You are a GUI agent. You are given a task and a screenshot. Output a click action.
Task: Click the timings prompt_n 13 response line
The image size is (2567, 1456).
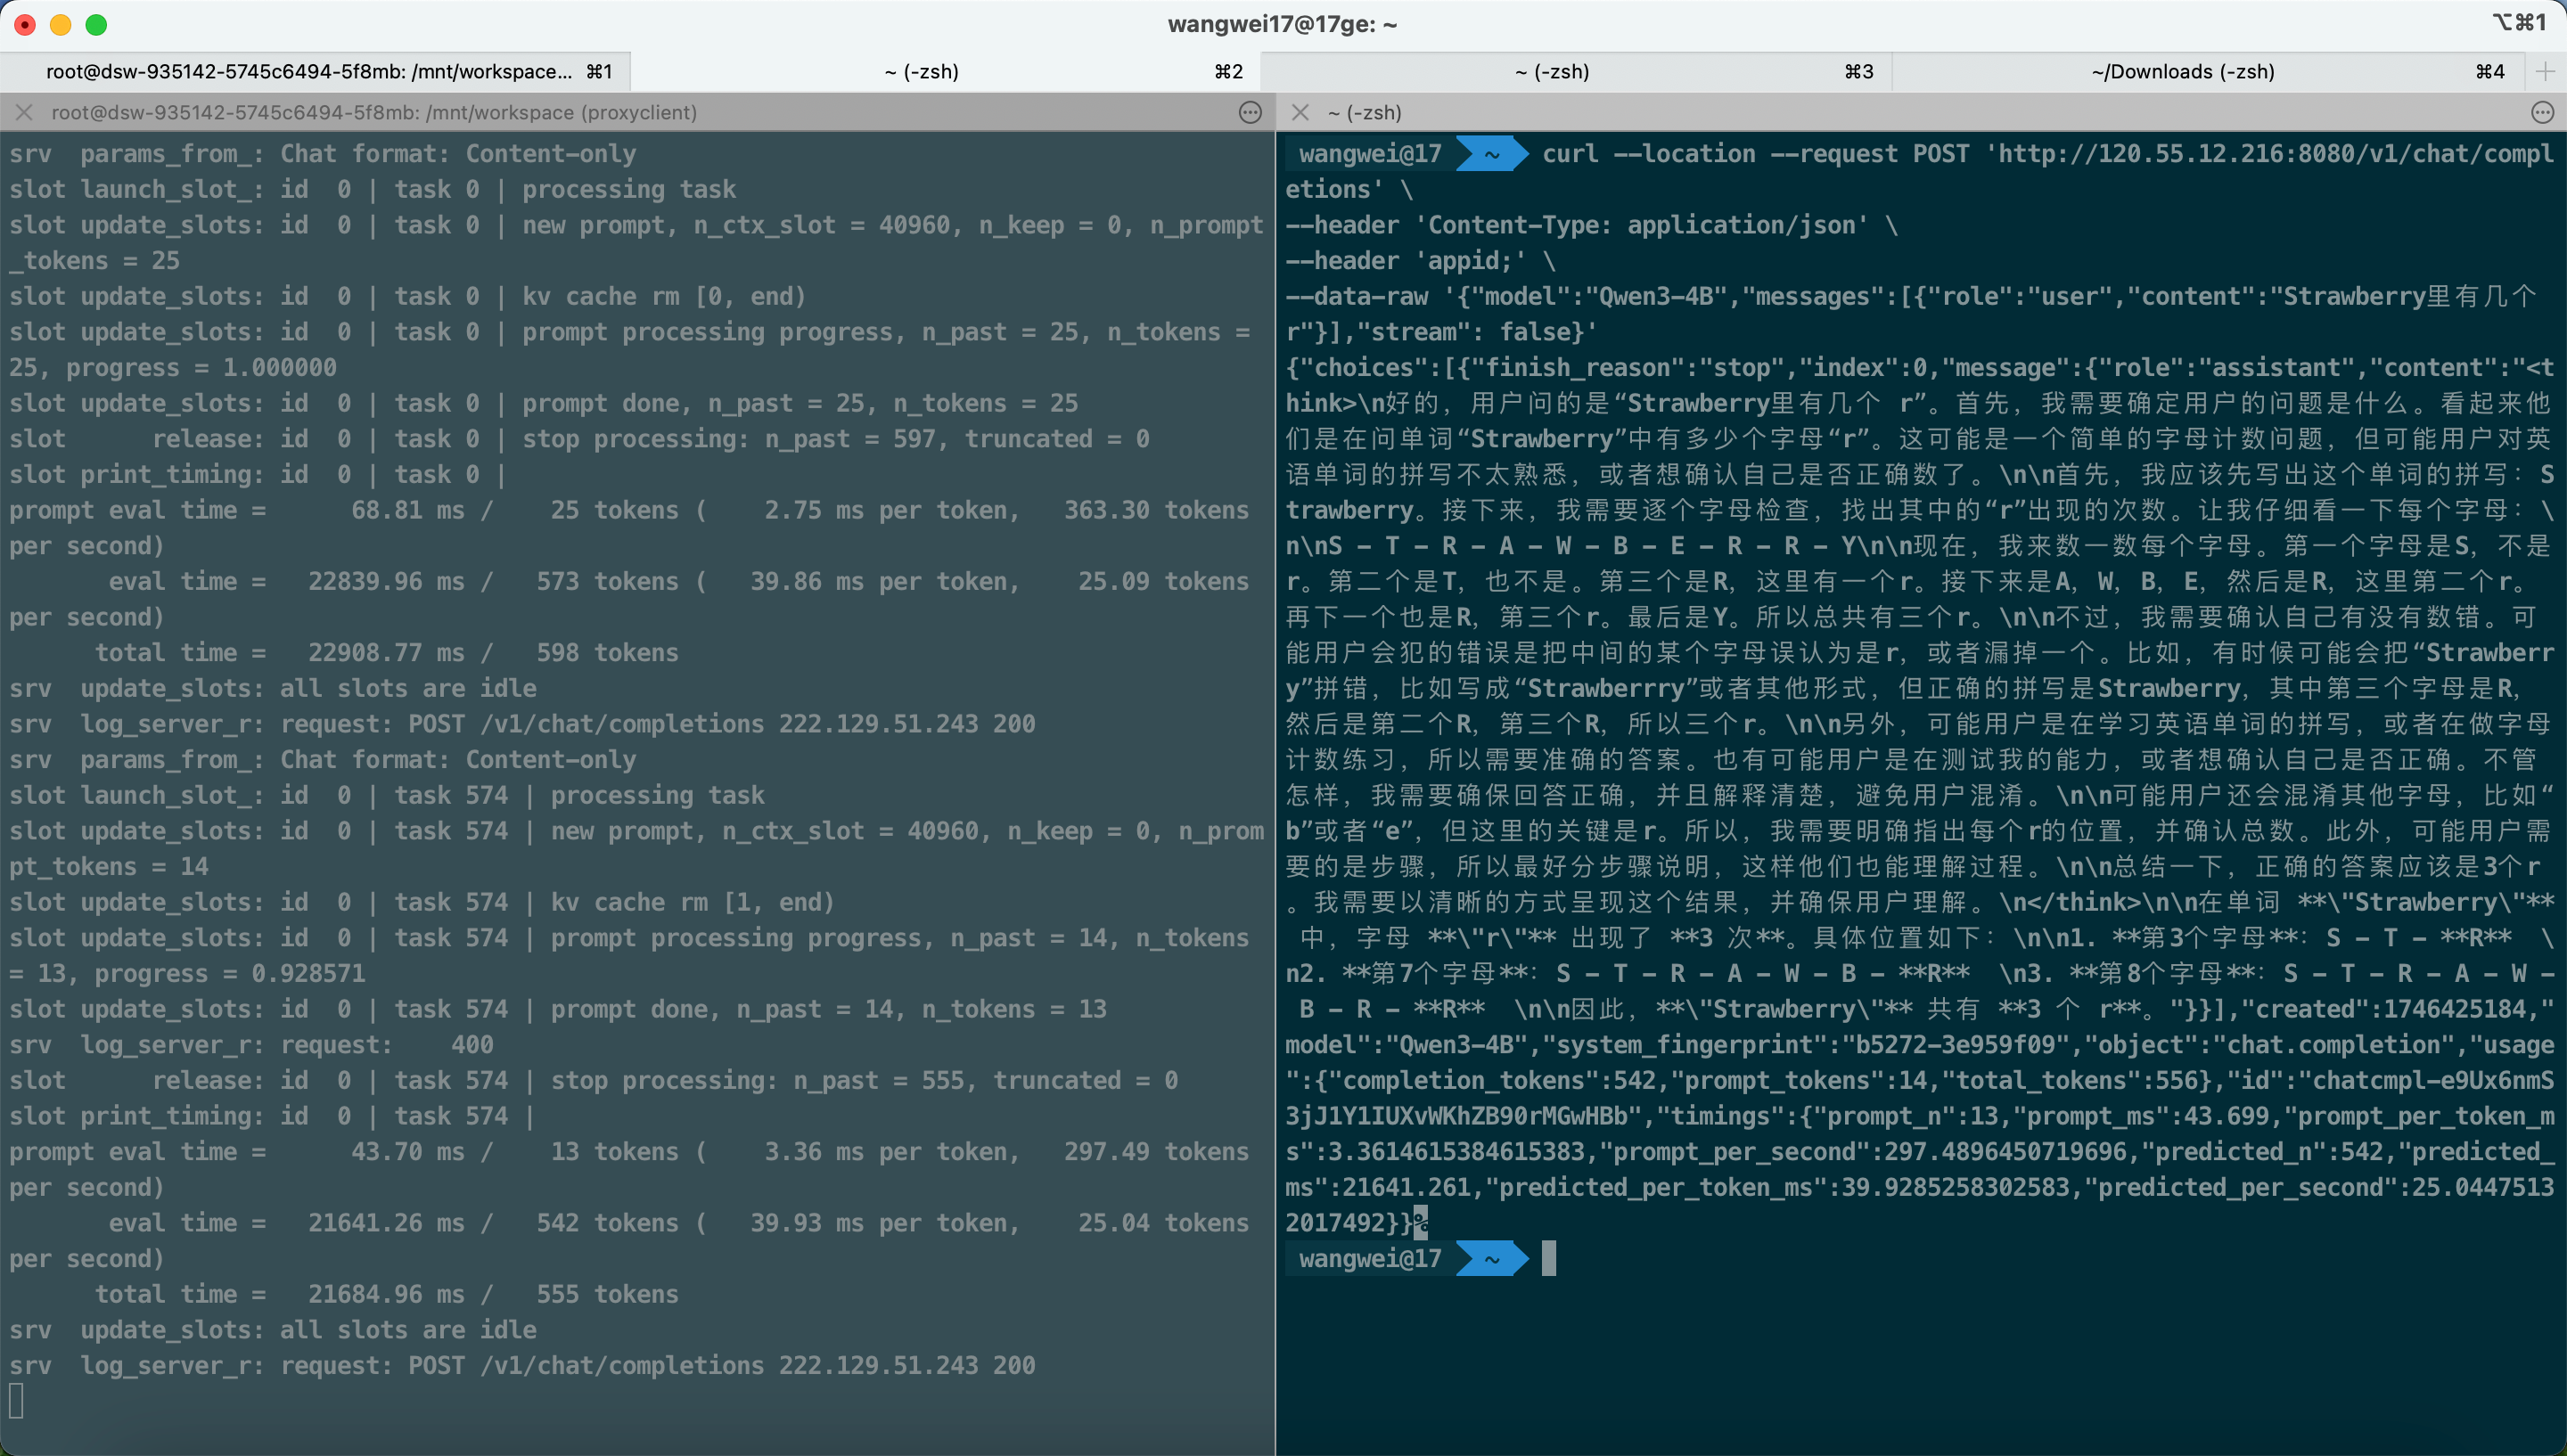1920,1116
